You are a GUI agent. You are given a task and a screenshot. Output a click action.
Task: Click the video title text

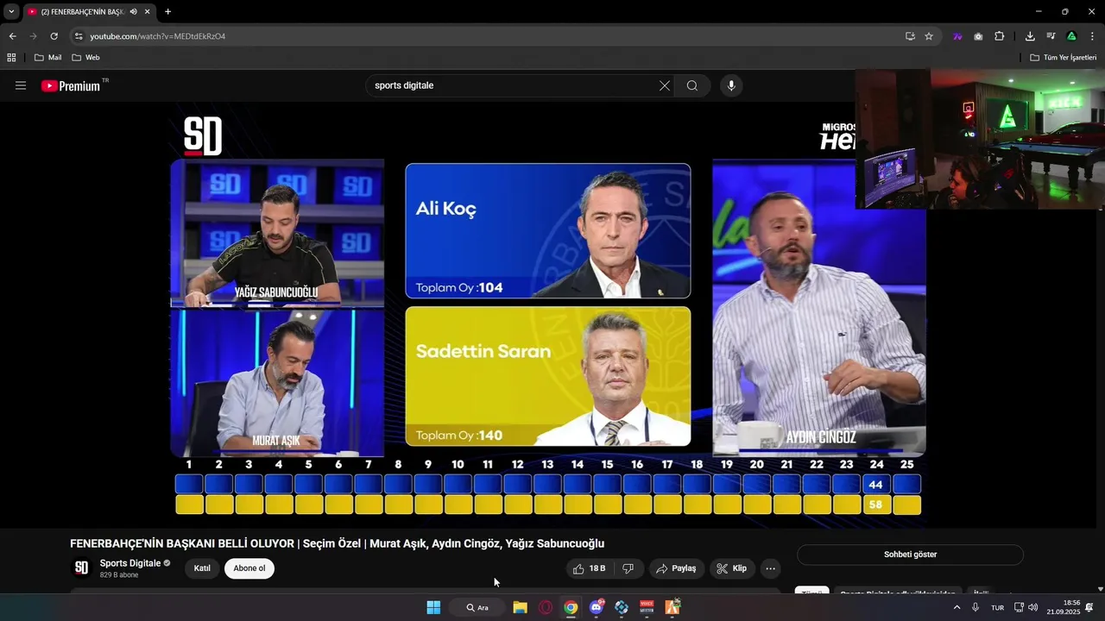[x=337, y=543]
